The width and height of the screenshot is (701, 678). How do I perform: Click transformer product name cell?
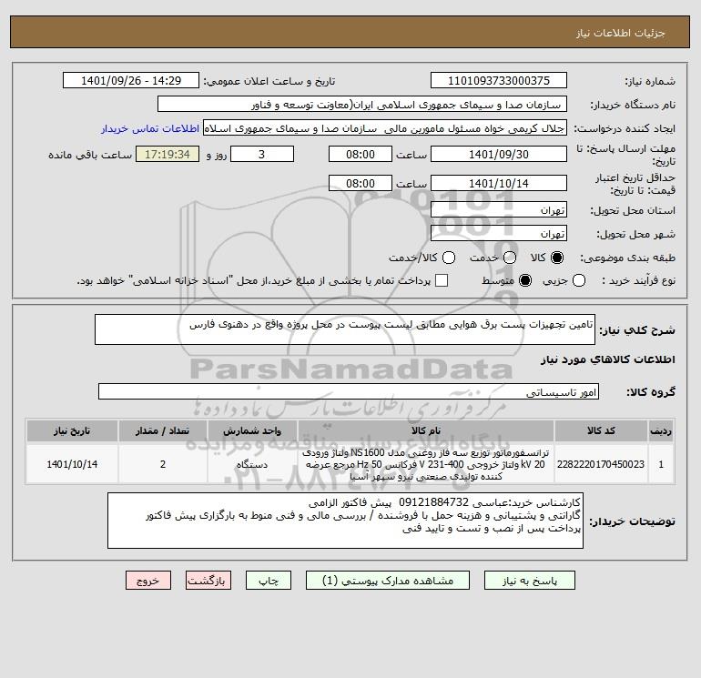coord(426,464)
